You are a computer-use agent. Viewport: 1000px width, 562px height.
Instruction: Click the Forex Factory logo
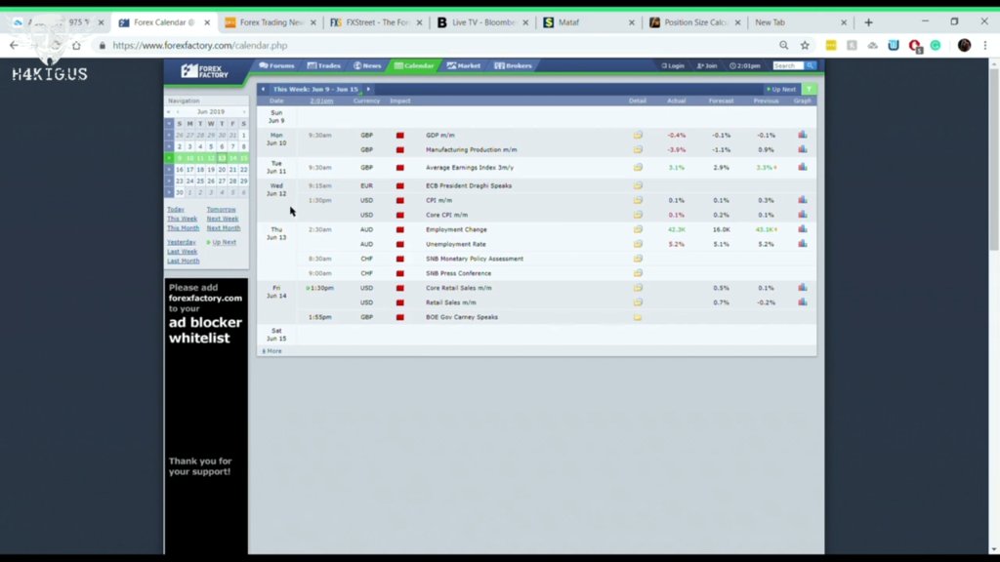(x=204, y=70)
